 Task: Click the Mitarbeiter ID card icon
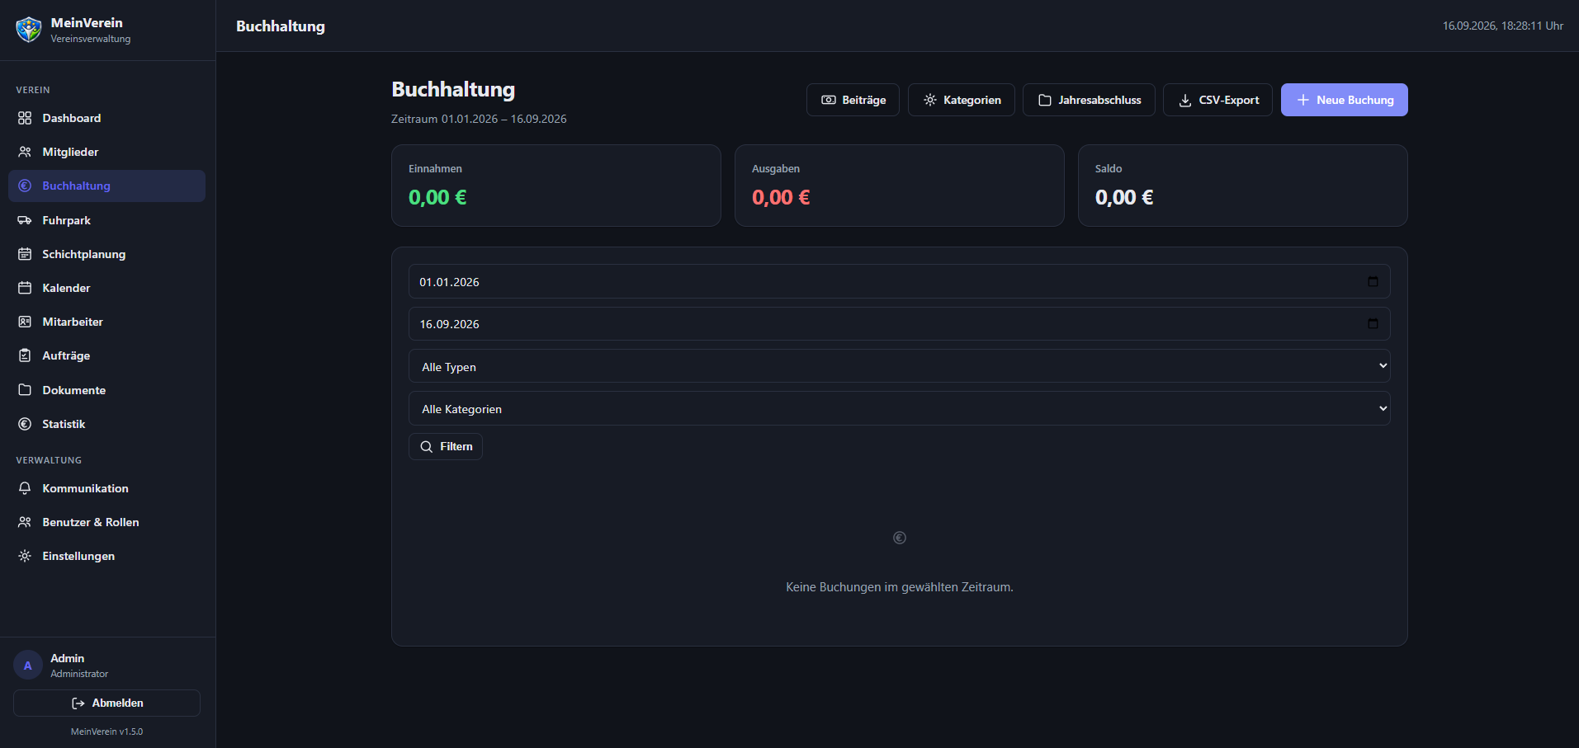click(25, 322)
